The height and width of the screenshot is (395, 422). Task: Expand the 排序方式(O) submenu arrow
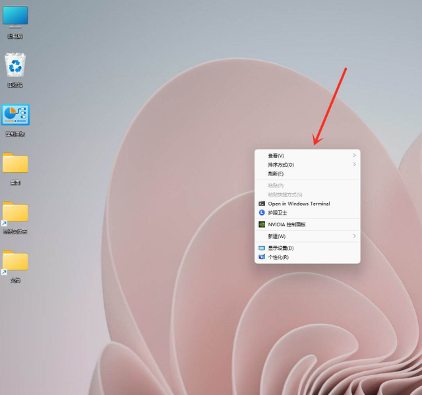[x=354, y=164]
